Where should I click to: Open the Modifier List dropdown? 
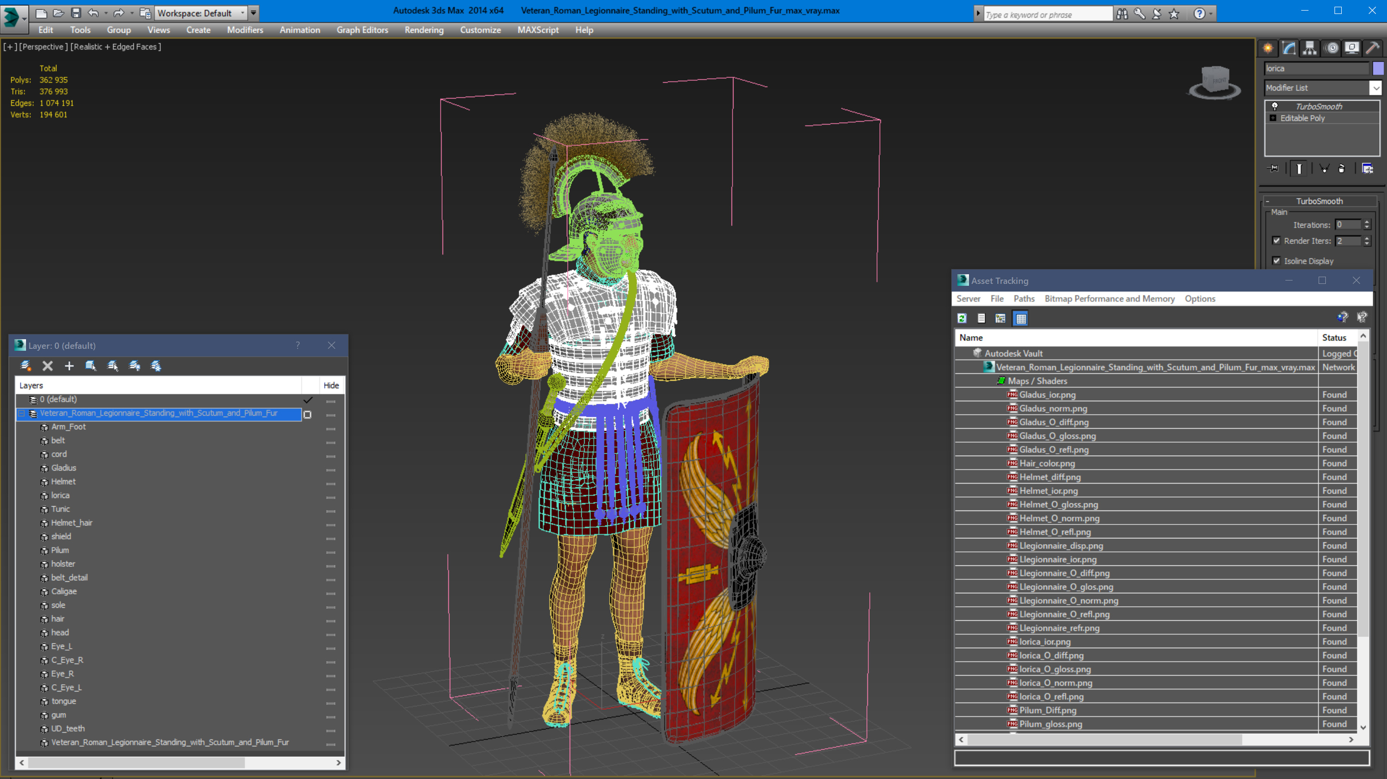tap(1375, 88)
